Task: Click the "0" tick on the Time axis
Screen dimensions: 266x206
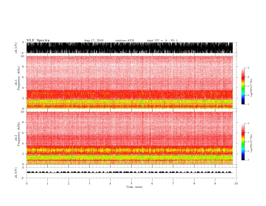Action: (x=27, y=183)
